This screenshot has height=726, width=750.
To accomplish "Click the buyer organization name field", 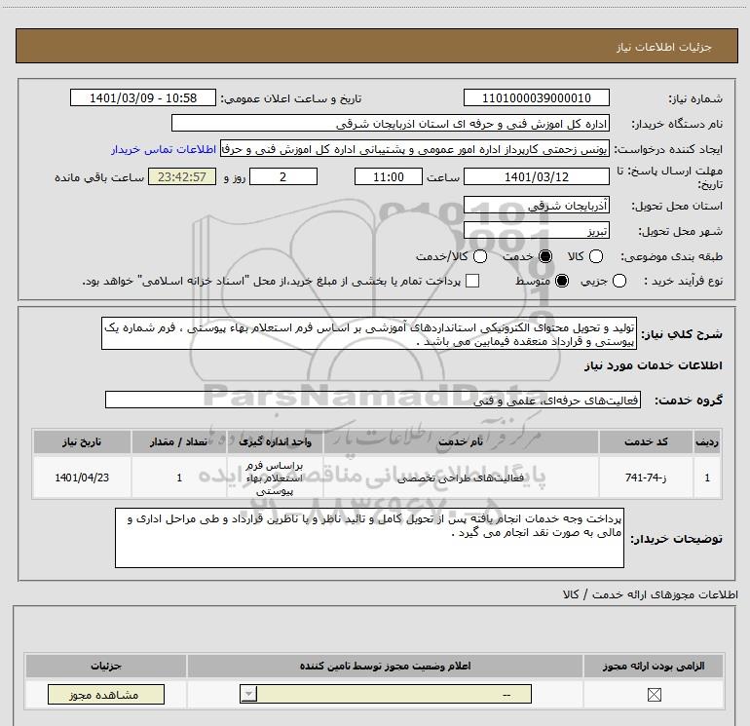I will pos(391,123).
